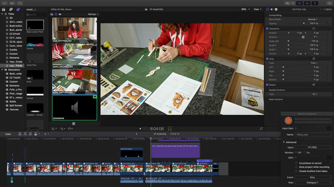Click the angle viewer clip appearance icon
Screen dimensions: 334x187
52,14
